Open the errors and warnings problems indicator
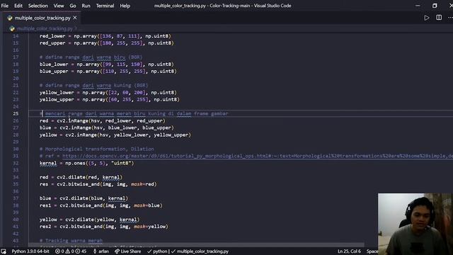The image size is (453, 255). coord(71,251)
